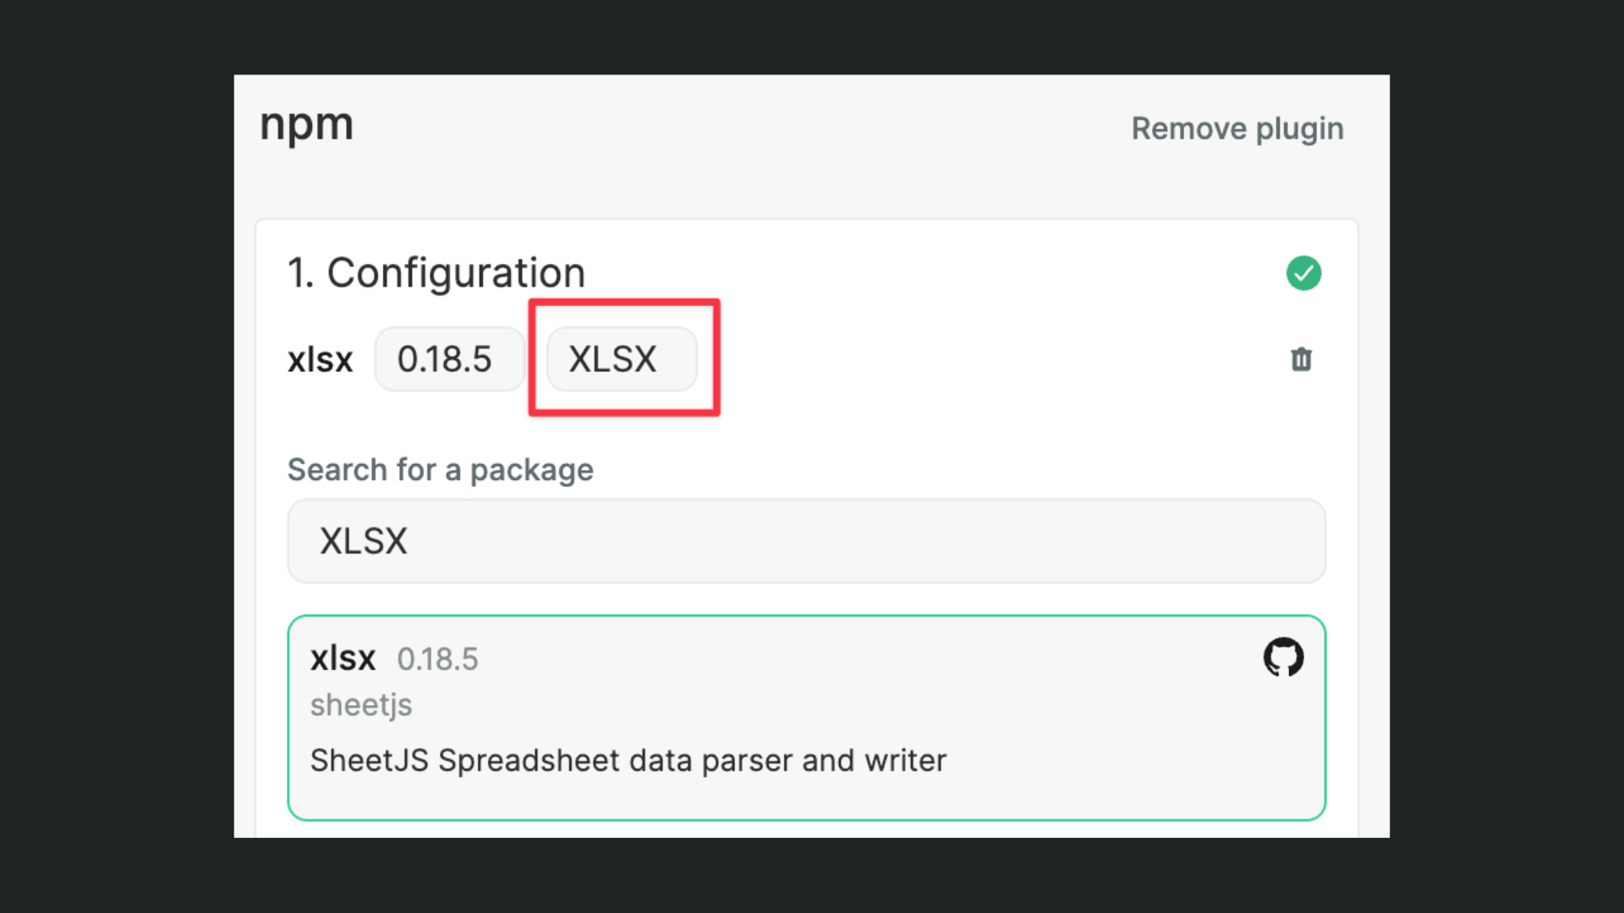Viewport: 1624px width, 913px height.
Task: Open the xlsx GitHub repository icon
Action: point(1283,657)
